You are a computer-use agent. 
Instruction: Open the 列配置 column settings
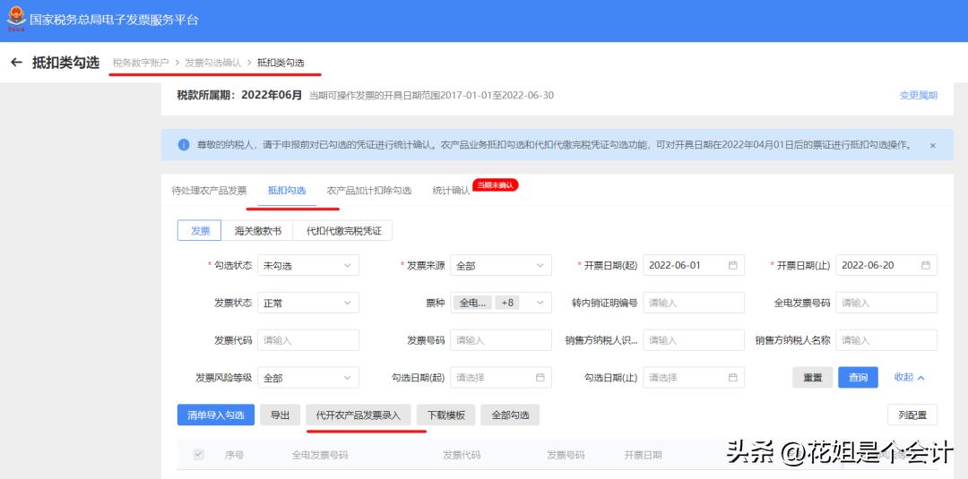912,415
